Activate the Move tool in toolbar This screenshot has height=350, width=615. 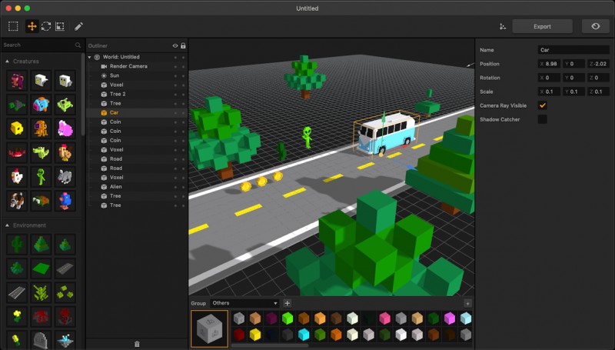(x=32, y=26)
